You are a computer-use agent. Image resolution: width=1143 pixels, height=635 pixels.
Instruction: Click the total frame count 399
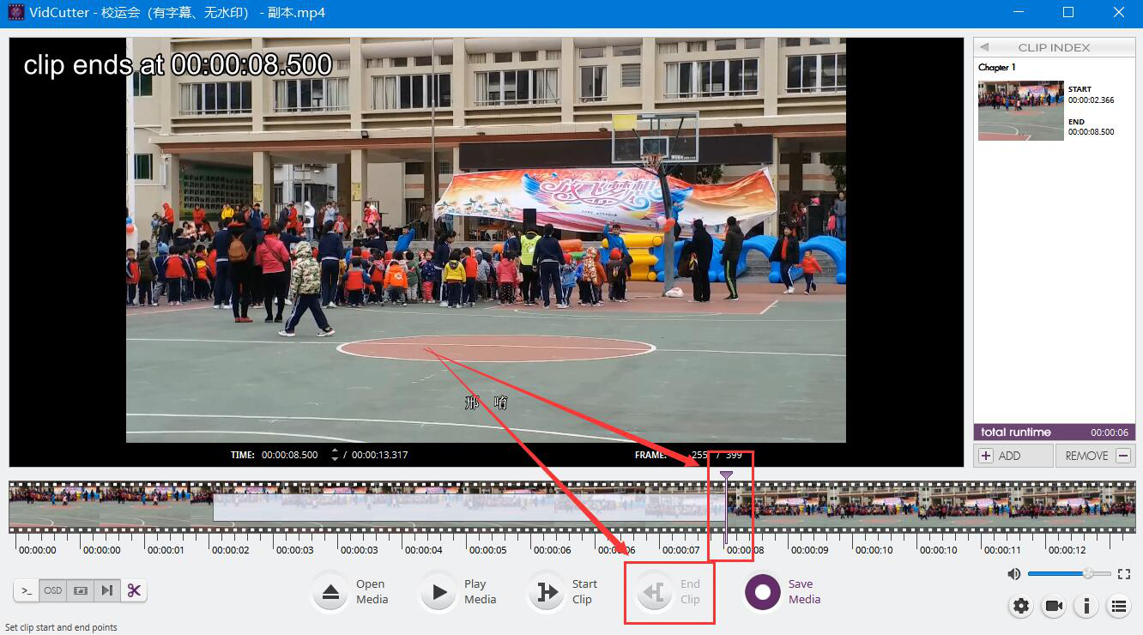click(x=734, y=455)
